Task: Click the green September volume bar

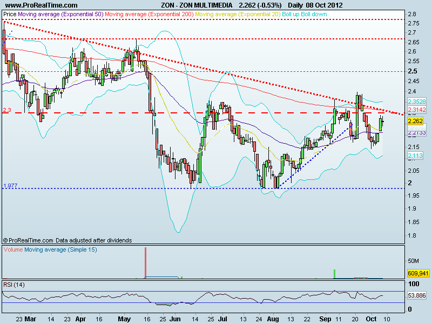Action: [x=334, y=274]
